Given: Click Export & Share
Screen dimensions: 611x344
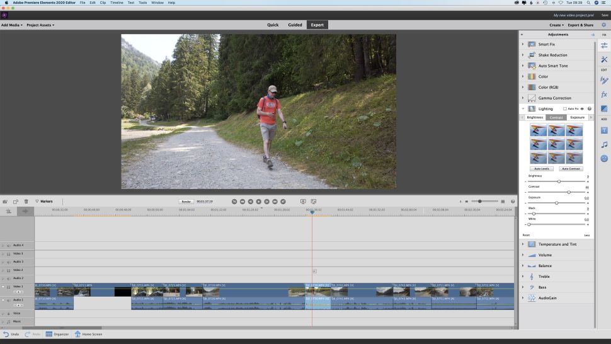Looking at the screenshot, I should pyautogui.click(x=580, y=25).
